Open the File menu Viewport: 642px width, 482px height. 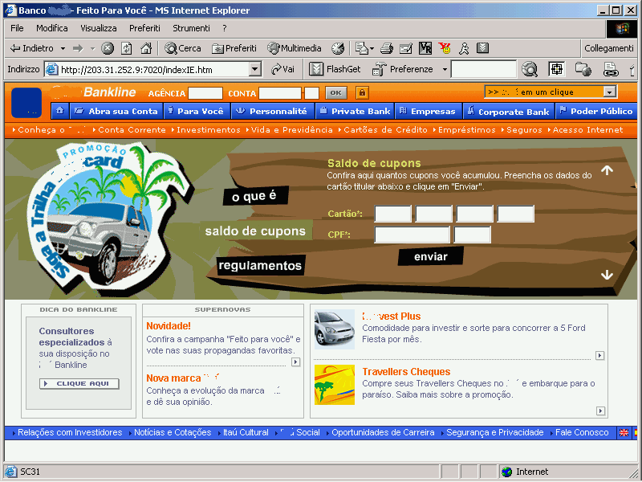tap(17, 28)
